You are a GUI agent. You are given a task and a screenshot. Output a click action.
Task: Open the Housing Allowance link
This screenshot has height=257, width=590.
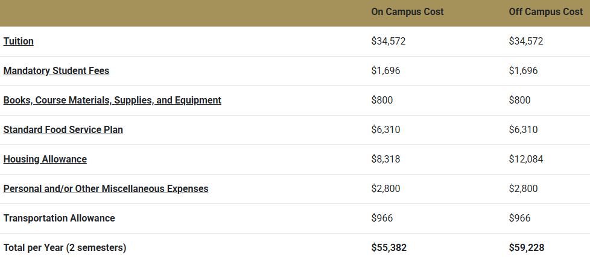(x=45, y=159)
